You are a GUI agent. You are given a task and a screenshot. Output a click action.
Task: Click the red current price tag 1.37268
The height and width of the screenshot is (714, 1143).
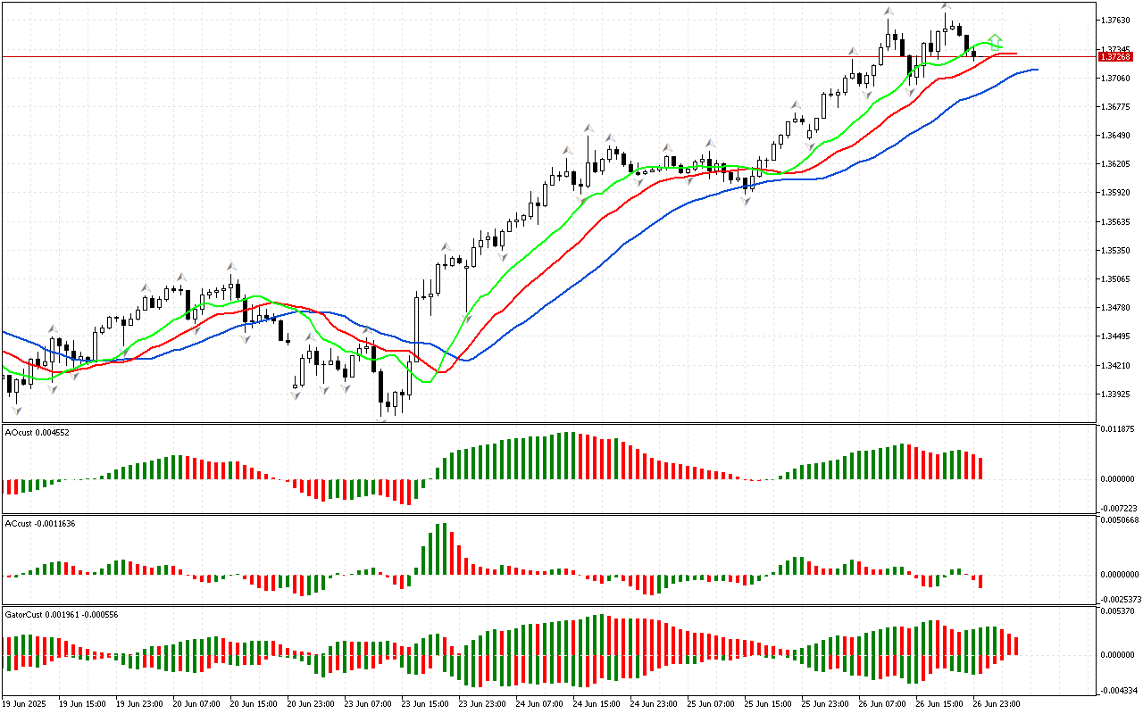1116,56
